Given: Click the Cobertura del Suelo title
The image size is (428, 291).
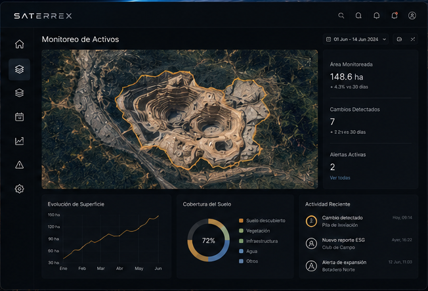Looking at the screenshot, I should pyautogui.click(x=207, y=204).
